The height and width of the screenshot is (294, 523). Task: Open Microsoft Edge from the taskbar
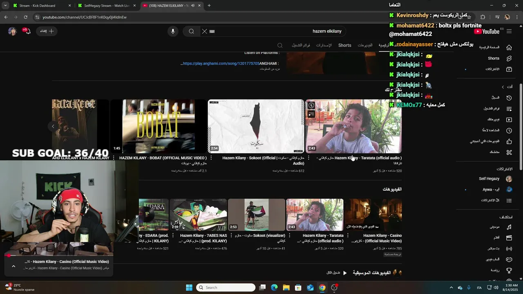click(274, 287)
